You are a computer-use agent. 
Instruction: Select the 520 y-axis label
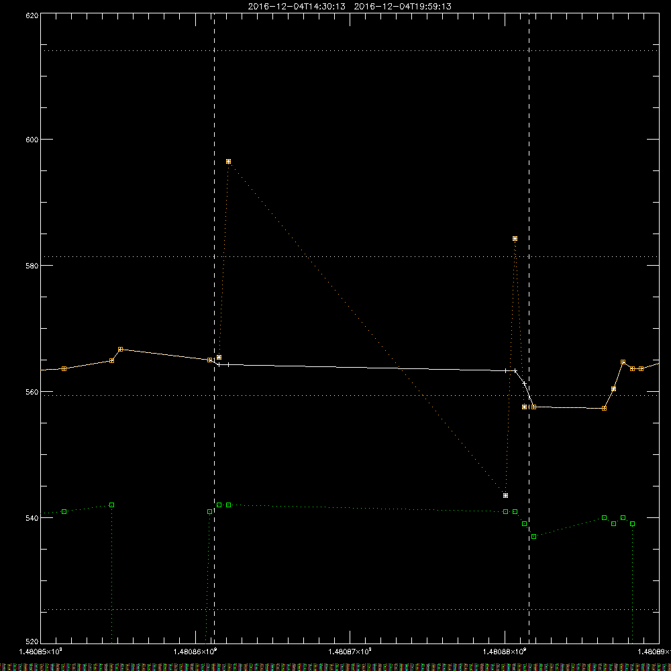pyautogui.click(x=32, y=641)
